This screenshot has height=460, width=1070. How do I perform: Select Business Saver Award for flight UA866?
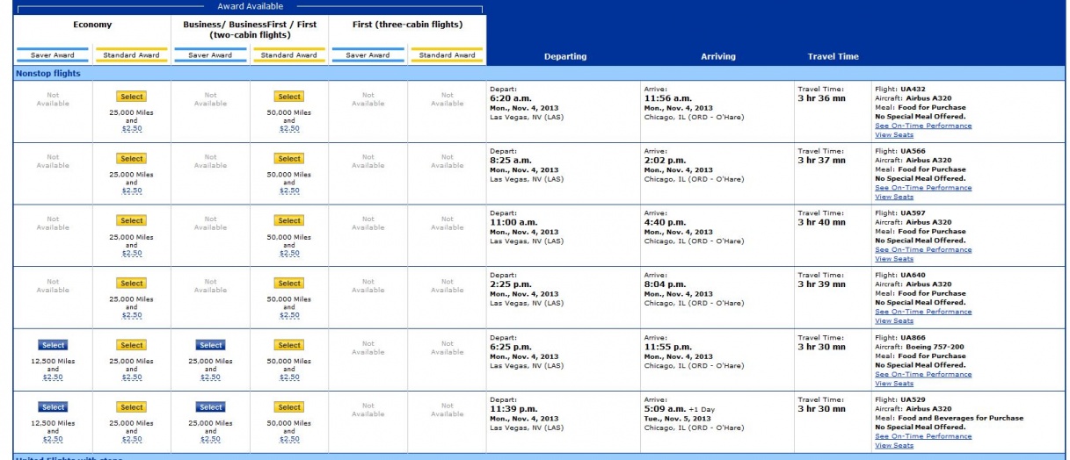coord(211,345)
